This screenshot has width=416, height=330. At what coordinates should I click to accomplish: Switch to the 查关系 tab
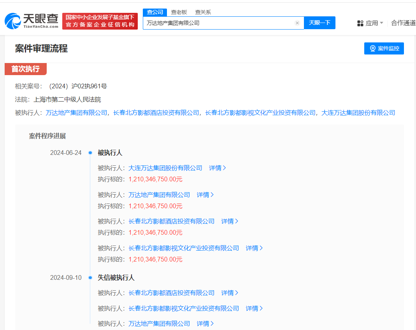(203, 12)
